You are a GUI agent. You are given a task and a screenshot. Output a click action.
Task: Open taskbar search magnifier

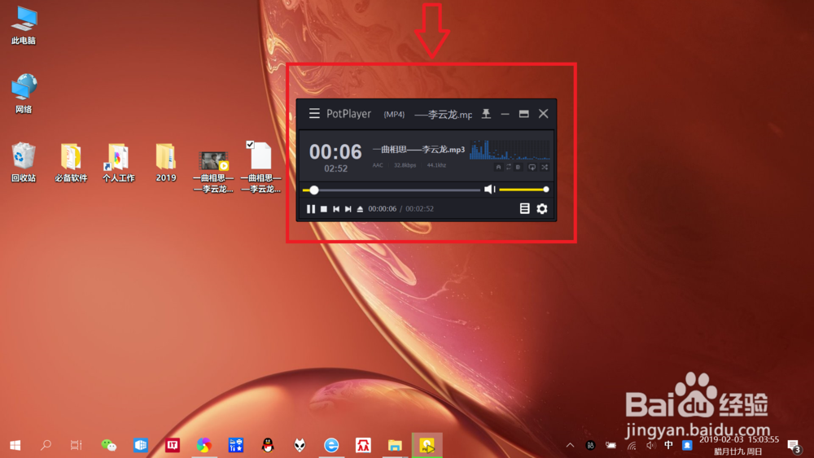46,445
